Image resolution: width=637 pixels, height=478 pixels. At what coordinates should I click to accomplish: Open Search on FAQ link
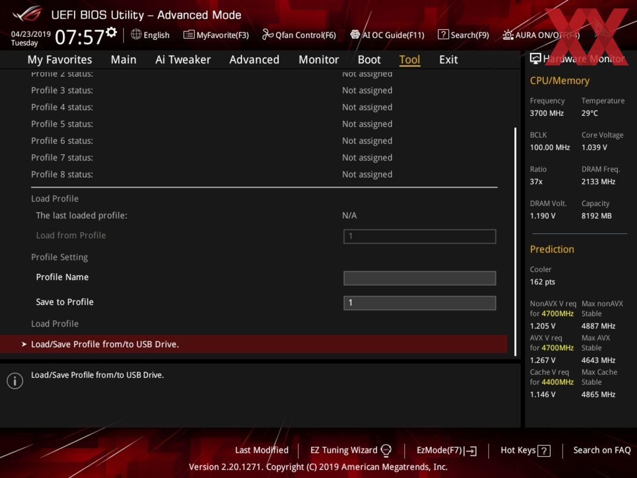point(602,450)
